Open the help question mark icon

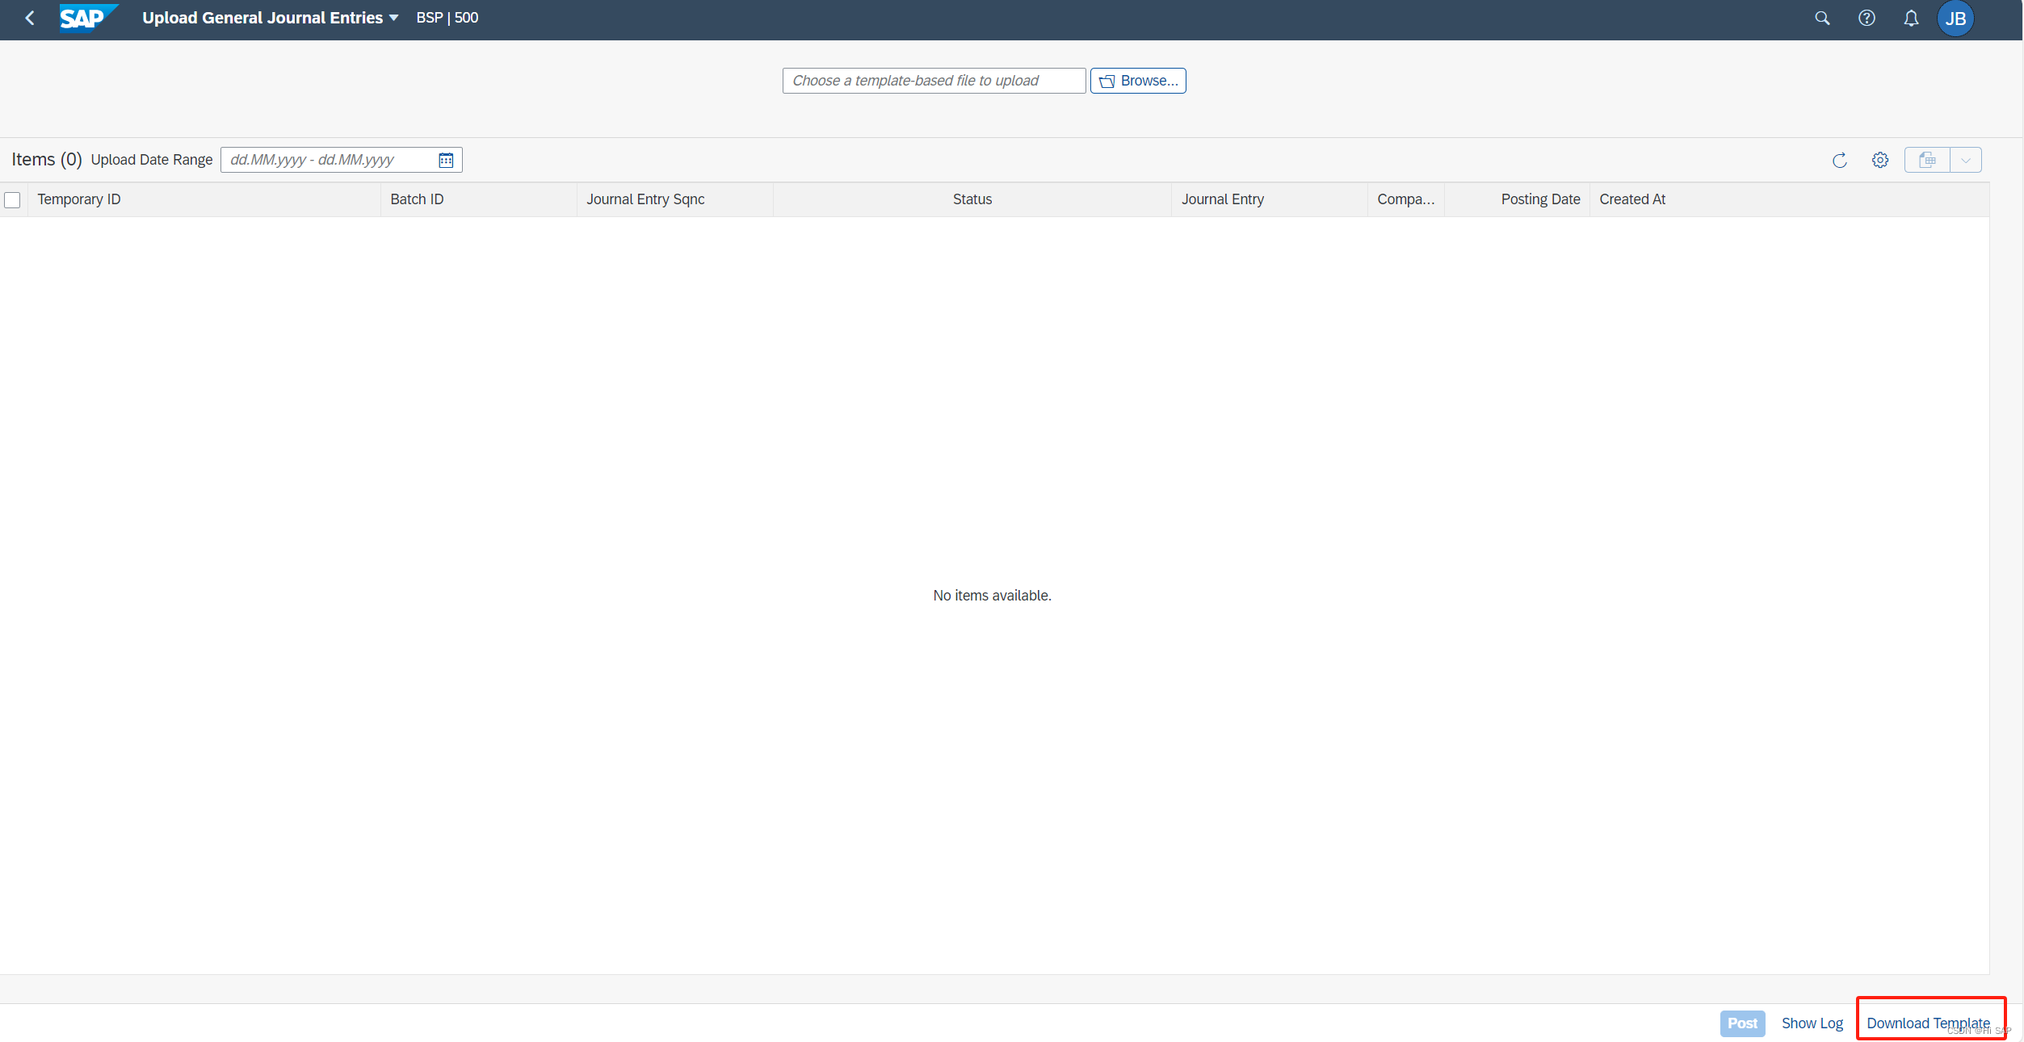click(x=1867, y=18)
